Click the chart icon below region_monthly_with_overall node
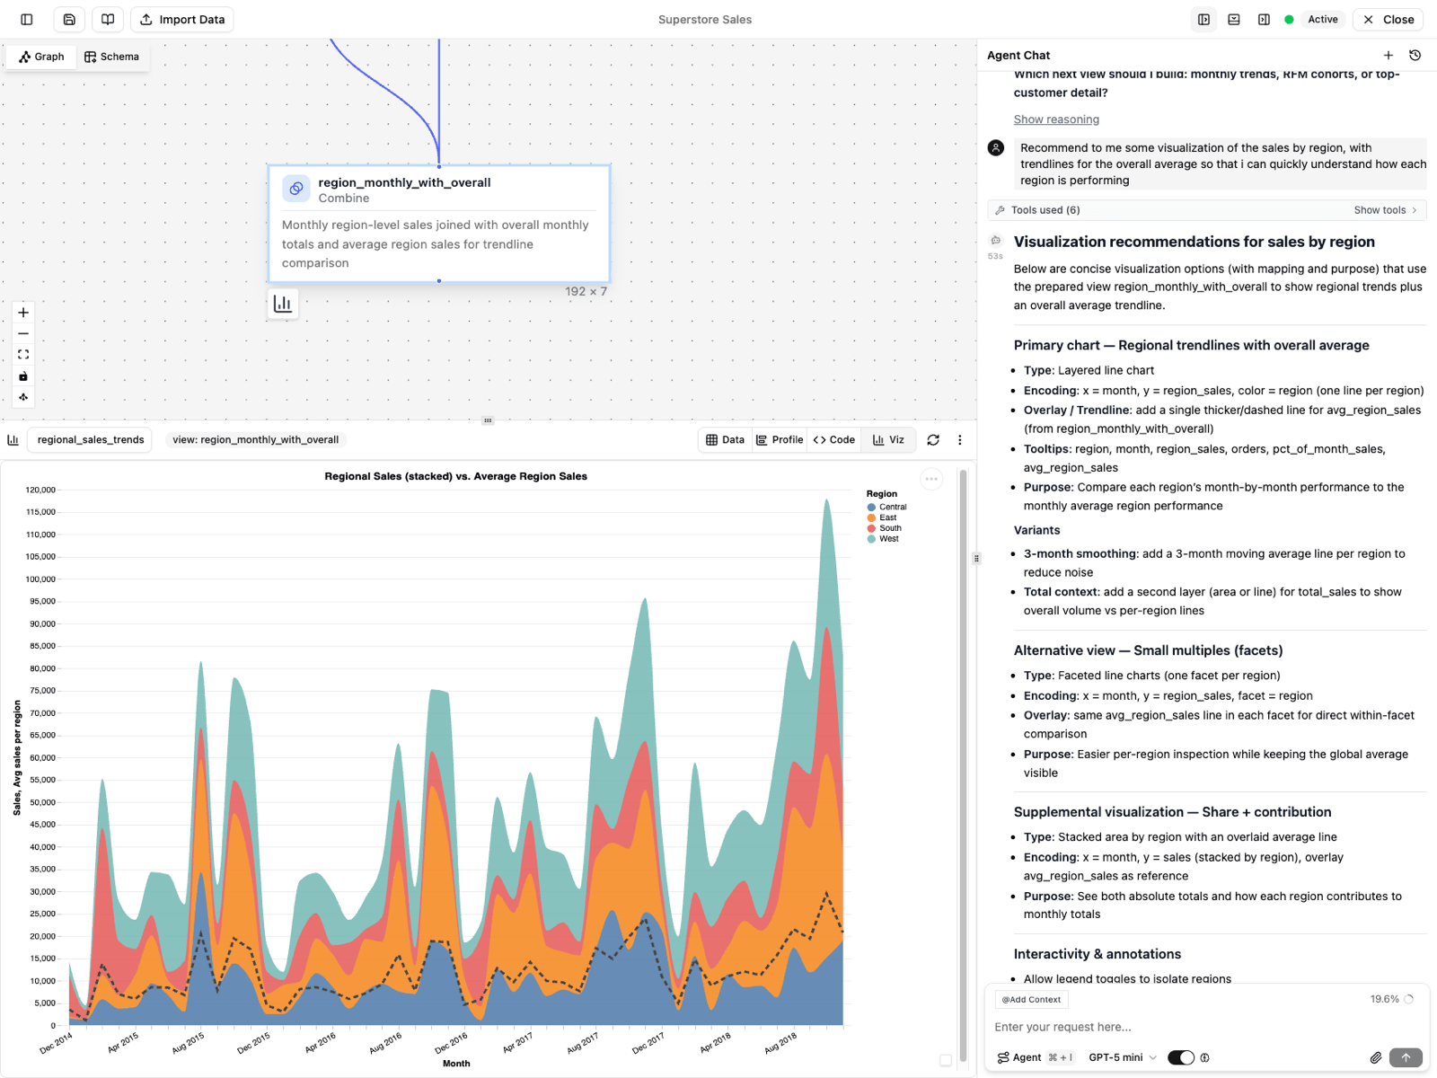Image resolution: width=1437 pixels, height=1078 pixels. pos(283,304)
